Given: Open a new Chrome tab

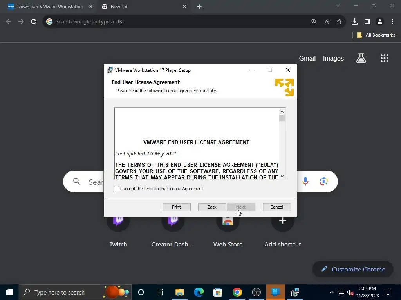Looking at the screenshot, I should (x=199, y=7).
